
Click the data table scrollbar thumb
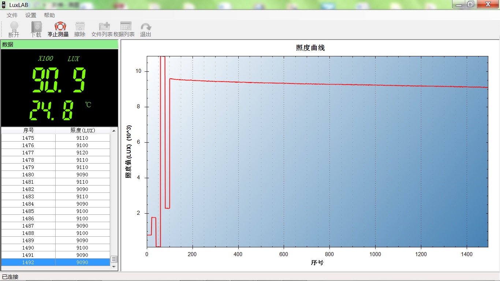(x=114, y=259)
